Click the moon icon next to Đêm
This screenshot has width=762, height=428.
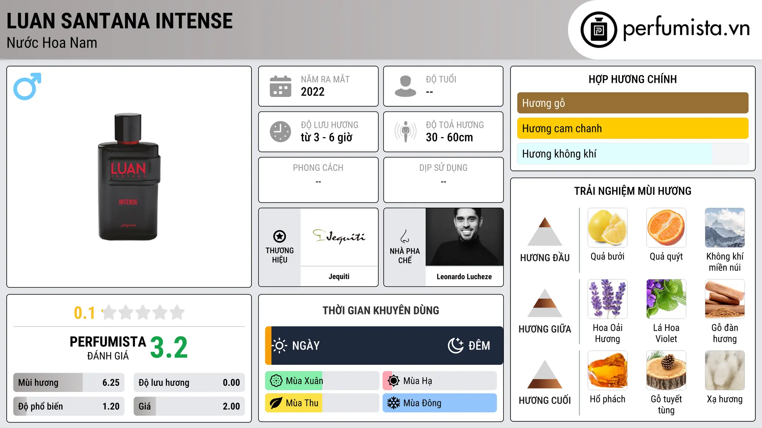point(456,346)
